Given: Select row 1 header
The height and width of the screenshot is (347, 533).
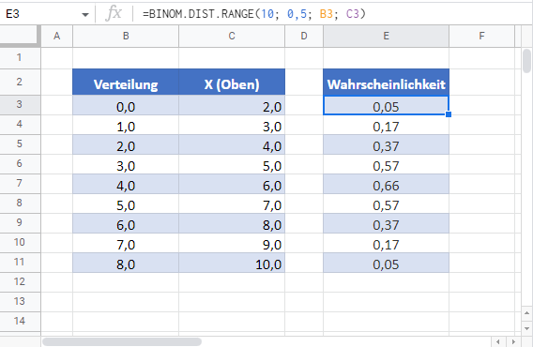Looking at the screenshot, I should point(20,58).
